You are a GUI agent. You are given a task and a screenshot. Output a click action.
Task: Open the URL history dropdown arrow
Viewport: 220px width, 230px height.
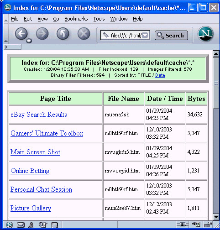pyautogui.click(x=145, y=36)
